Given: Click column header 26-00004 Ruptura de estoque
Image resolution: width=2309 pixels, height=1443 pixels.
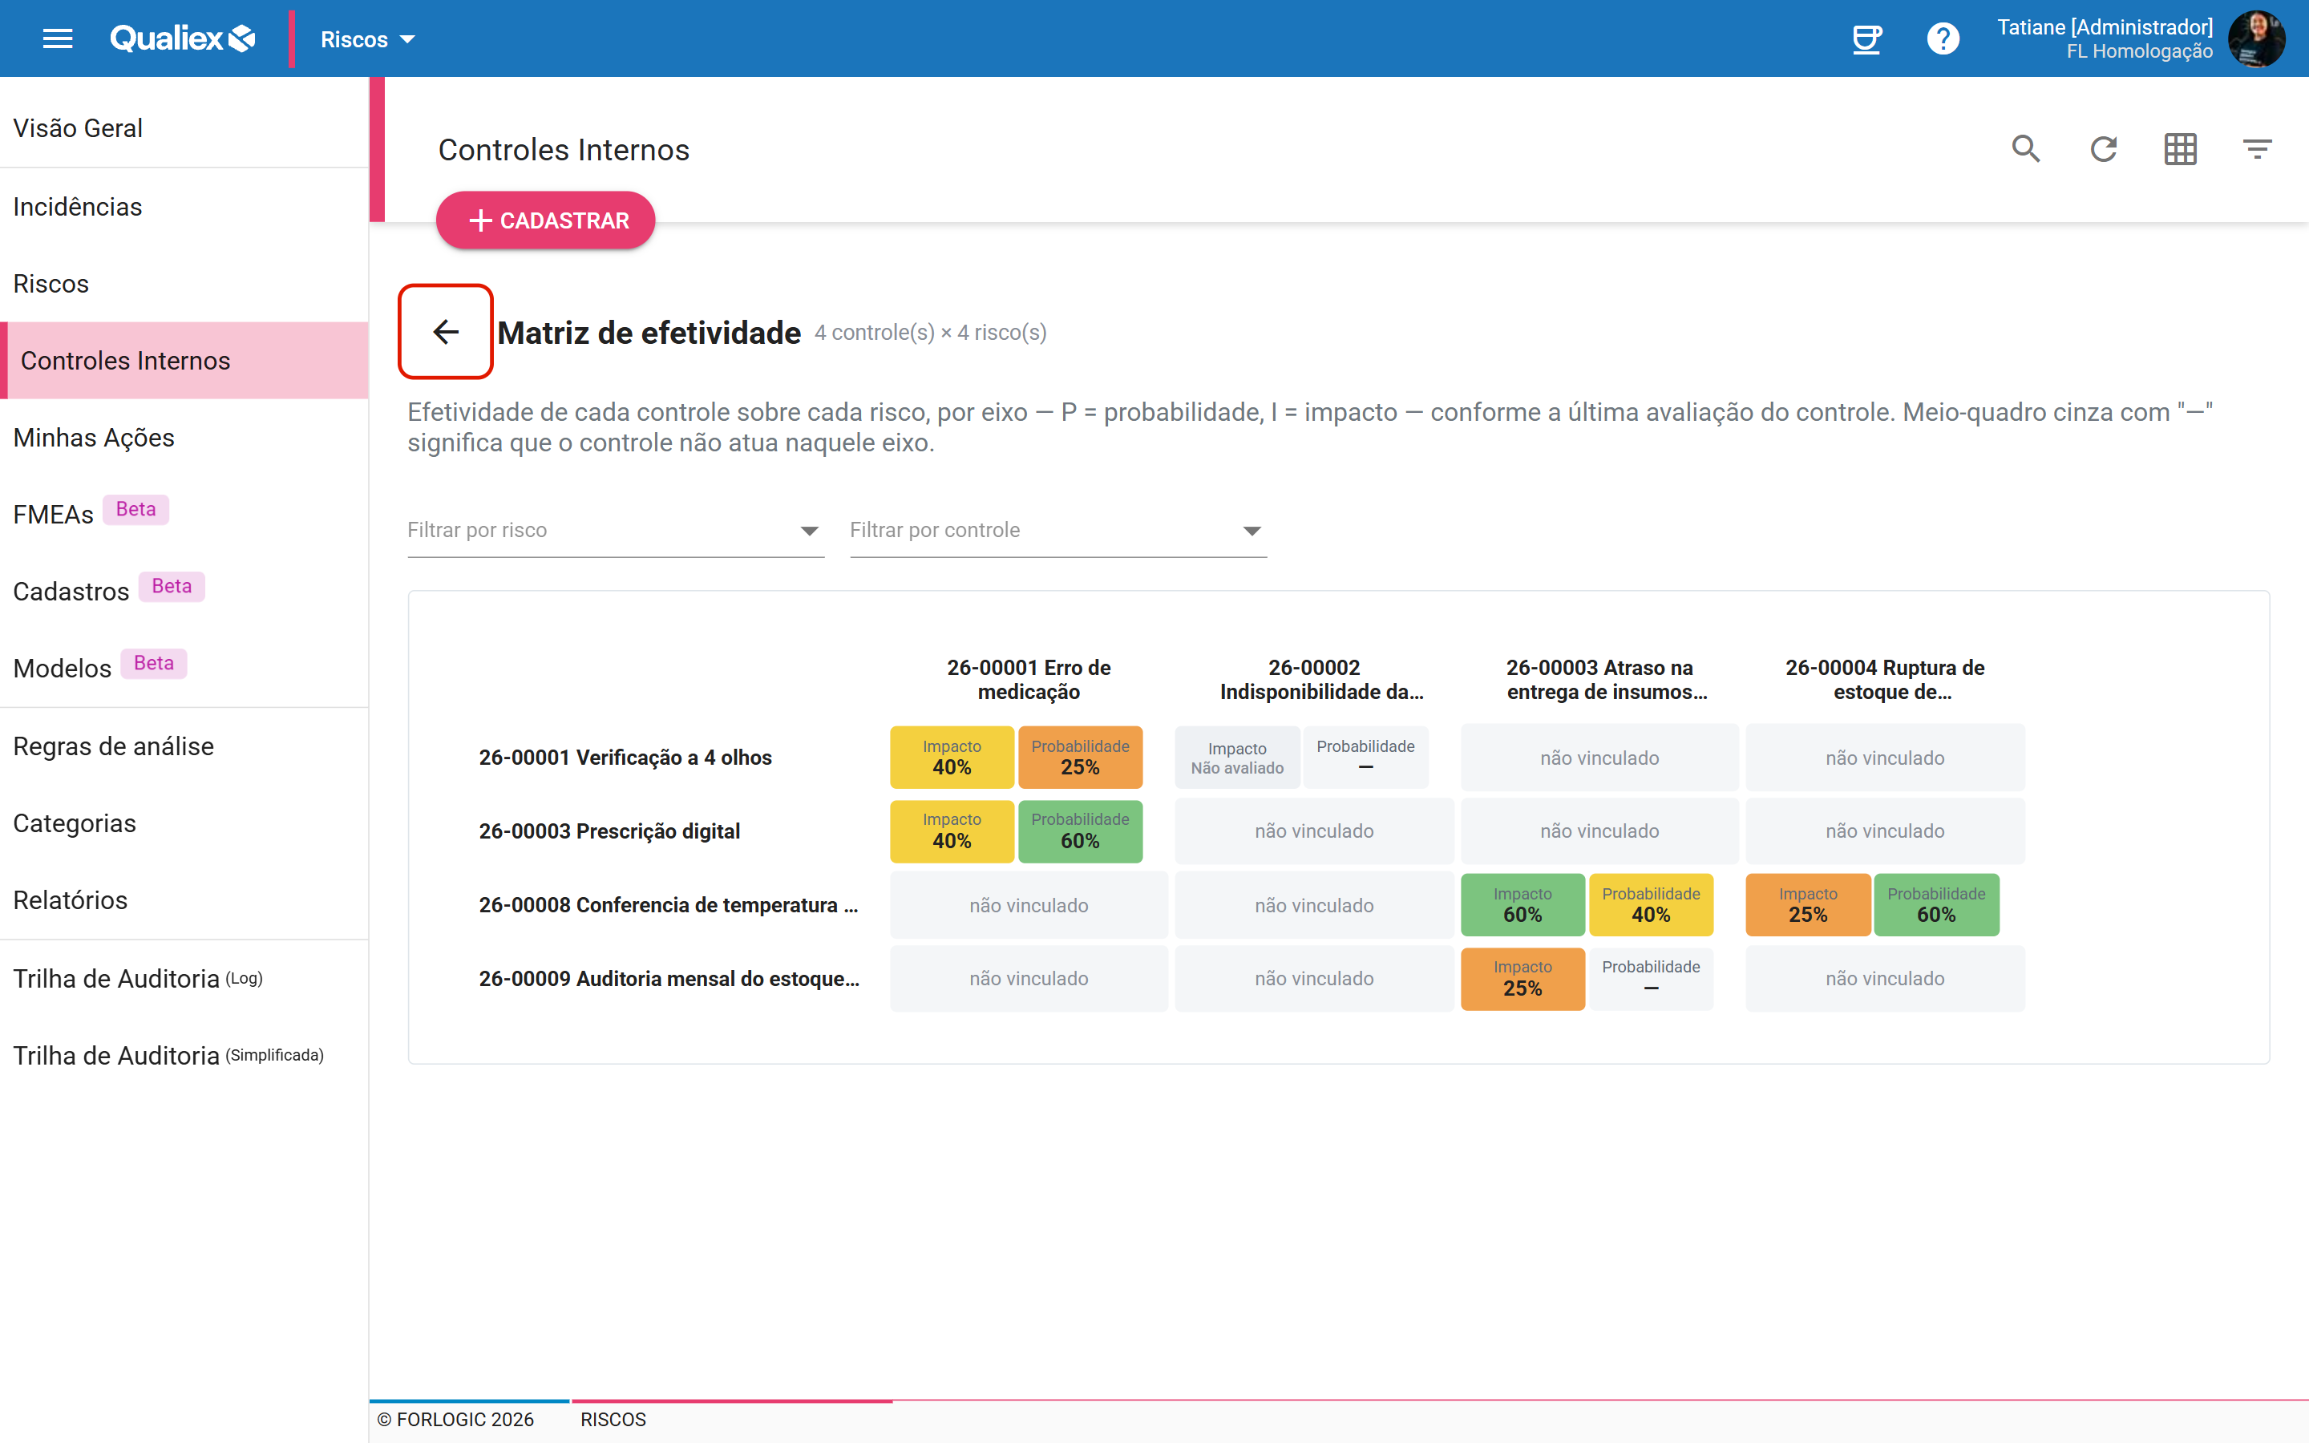Looking at the screenshot, I should click(x=1884, y=680).
